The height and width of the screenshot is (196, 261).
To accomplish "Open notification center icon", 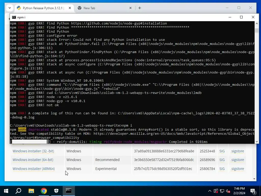I will [253, 191].
